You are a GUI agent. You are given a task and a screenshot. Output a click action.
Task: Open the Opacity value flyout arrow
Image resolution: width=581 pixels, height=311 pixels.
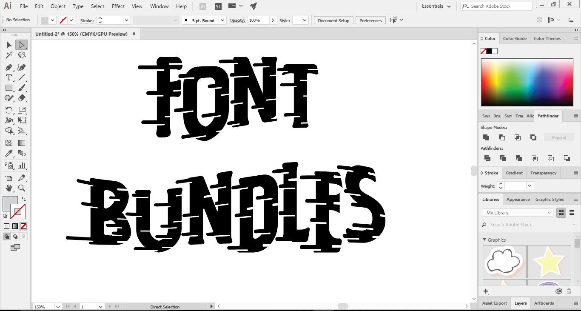(273, 20)
